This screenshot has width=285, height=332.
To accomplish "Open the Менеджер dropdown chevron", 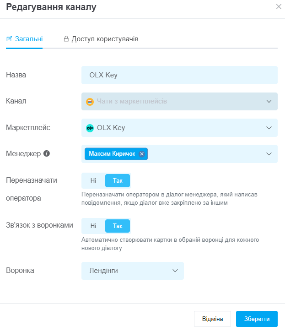I will pos(269,154).
